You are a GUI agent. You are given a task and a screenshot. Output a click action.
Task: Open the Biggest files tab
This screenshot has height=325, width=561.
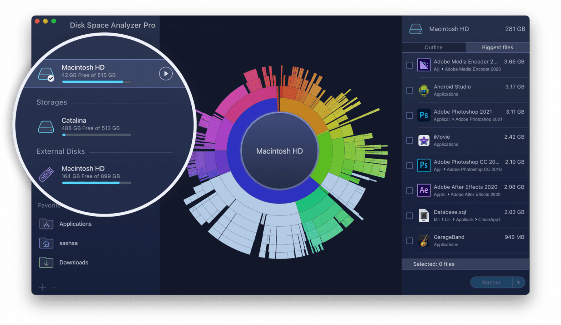pos(497,47)
